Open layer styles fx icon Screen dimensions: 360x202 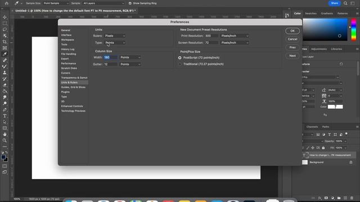coord(320,198)
